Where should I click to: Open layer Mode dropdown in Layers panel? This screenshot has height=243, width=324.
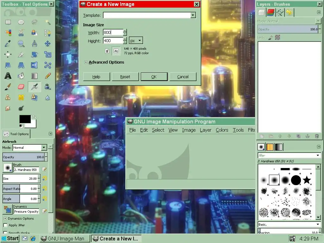[318, 21]
